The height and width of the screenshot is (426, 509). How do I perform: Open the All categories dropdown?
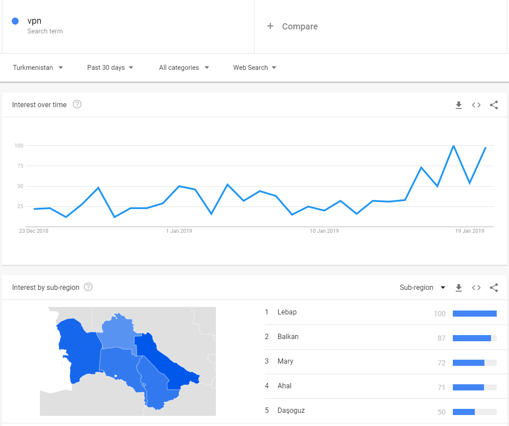pos(184,68)
